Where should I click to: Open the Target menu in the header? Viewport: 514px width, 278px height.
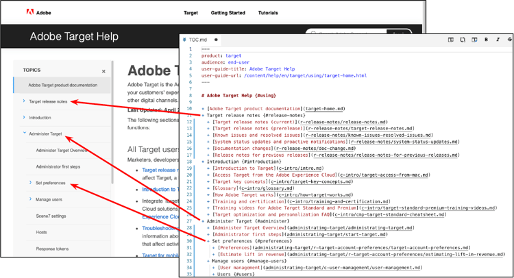(x=191, y=13)
